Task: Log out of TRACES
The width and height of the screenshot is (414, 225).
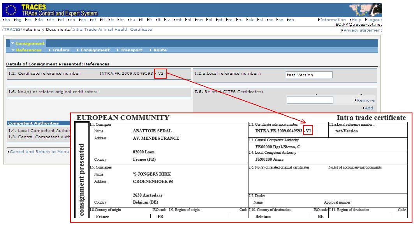Action: pyautogui.click(x=373, y=20)
